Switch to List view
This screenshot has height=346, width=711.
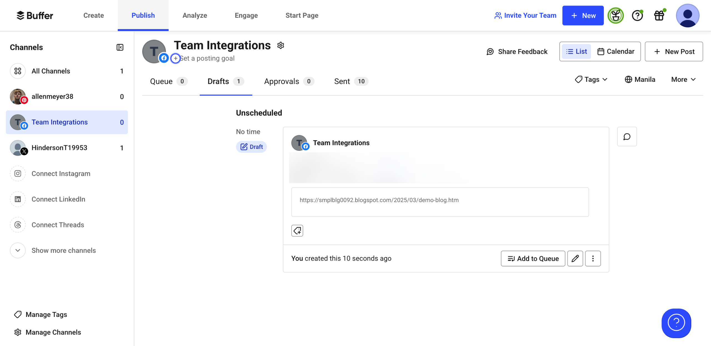pos(576,52)
